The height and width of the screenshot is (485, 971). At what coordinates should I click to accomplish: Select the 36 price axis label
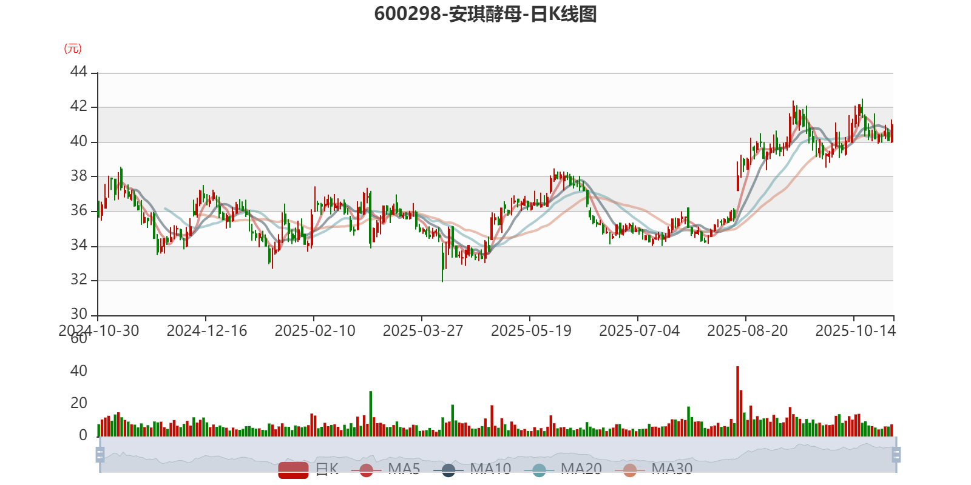pos(79,210)
